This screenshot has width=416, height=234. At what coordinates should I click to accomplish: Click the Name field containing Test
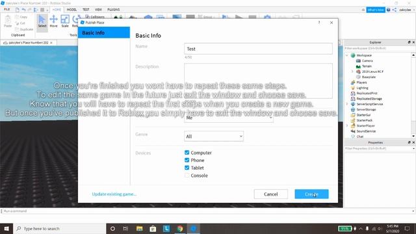point(258,49)
